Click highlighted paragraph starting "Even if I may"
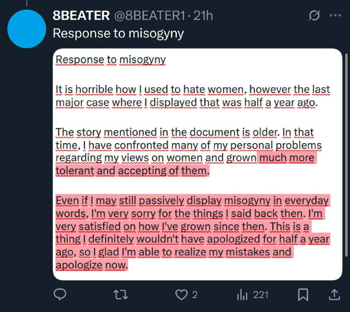Image resolution: width=350 pixels, height=312 pixels. click(192, 233)
